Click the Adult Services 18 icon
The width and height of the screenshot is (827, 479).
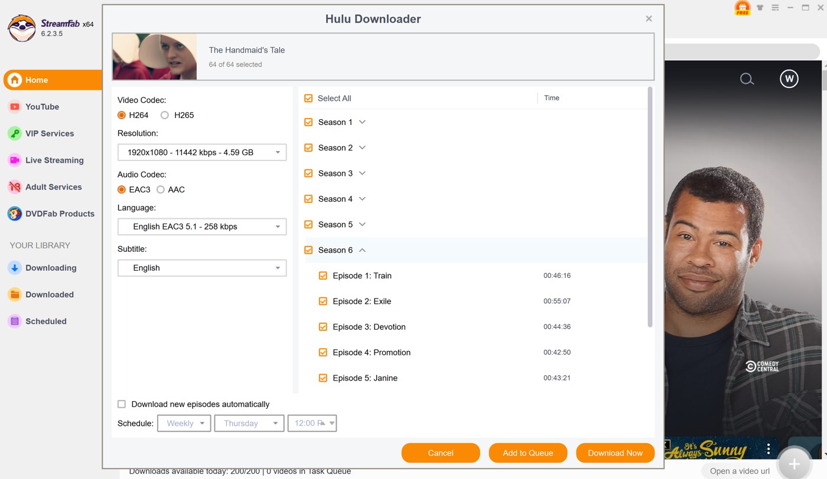15,187
